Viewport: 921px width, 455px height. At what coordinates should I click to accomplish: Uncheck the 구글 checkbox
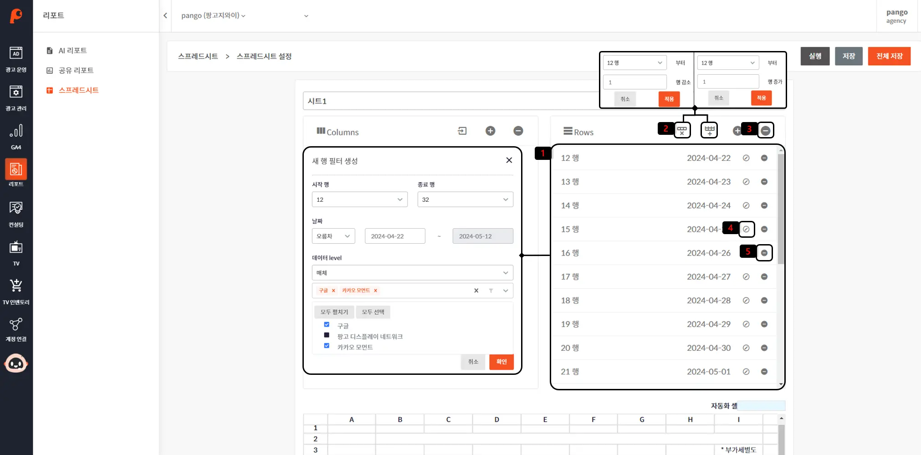327,325
